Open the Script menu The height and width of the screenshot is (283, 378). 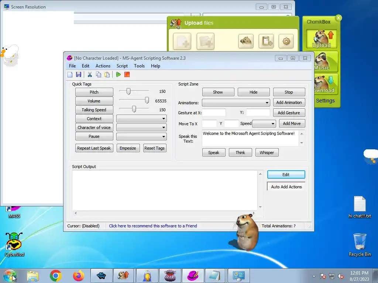point(122,66)
